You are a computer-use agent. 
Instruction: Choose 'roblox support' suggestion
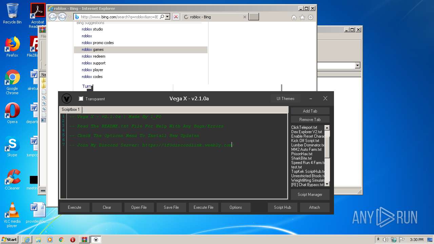pos(94,63)
